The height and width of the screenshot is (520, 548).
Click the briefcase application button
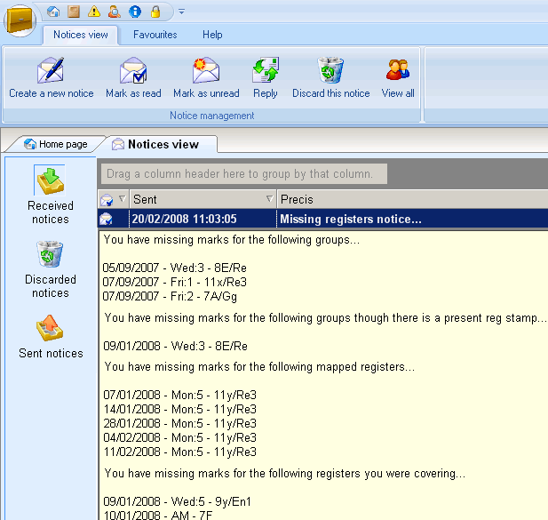[x=20, y=20]
